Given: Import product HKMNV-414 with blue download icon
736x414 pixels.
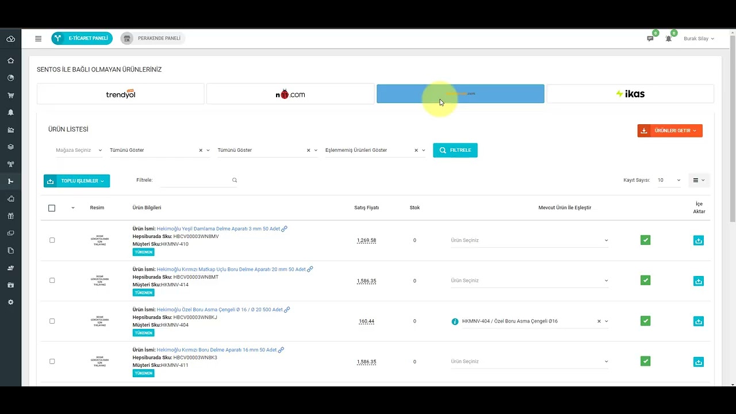Looking at the screenshot, I should [x=699, y=281].
